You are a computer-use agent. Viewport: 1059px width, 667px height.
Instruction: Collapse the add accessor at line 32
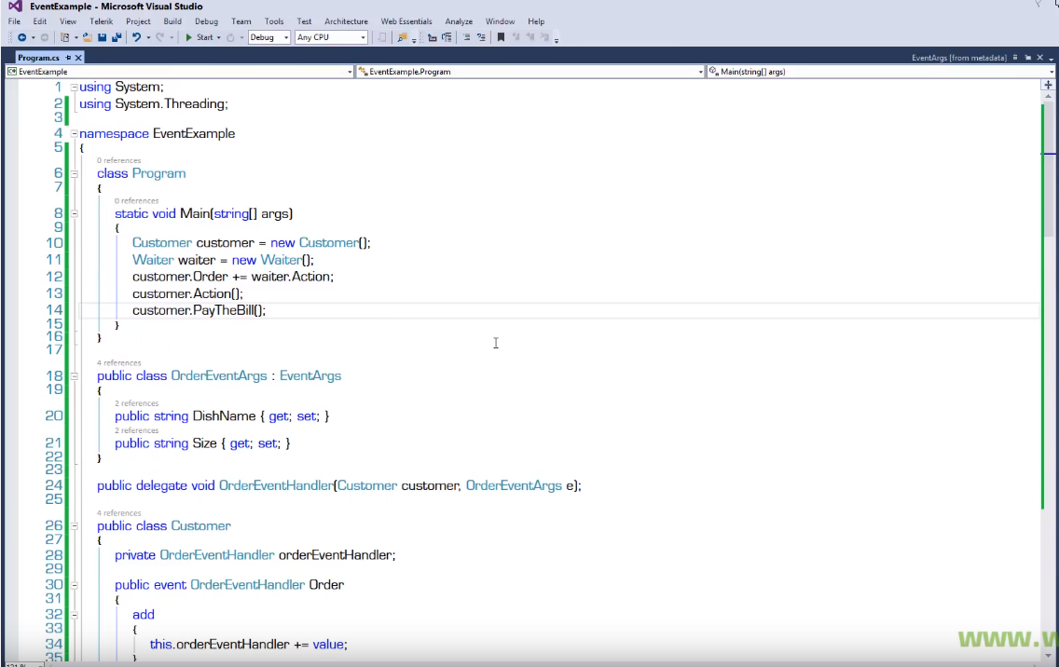pos(75,615)
